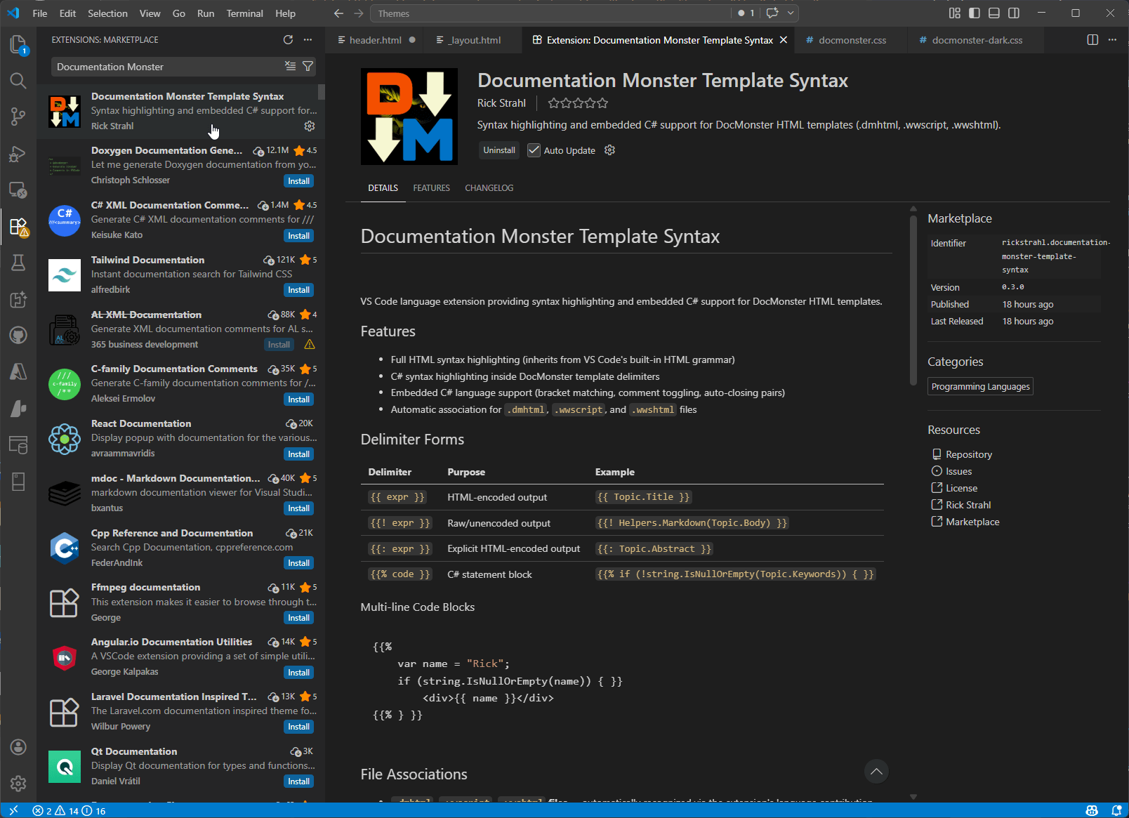Image resolution: width=1129 pixels, height=818 pixels.
Task: Open the FEATURES tab of extension
Action: [x=431, y=188]
